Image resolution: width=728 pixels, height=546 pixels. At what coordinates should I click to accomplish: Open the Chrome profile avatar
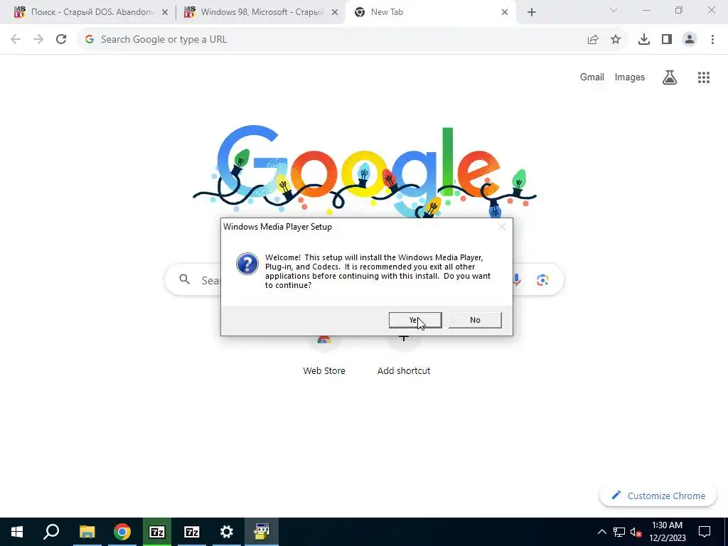pos(690,40)
